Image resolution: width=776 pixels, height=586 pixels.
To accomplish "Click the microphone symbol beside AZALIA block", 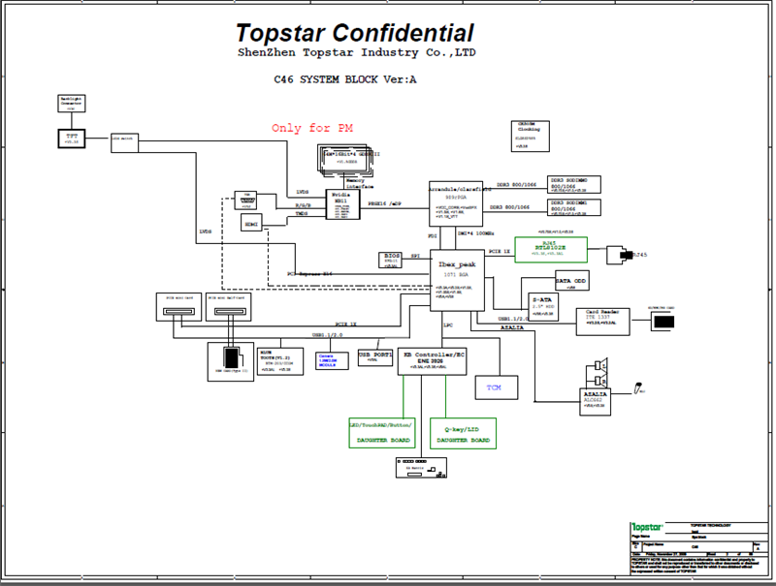I will pos(635,389).
